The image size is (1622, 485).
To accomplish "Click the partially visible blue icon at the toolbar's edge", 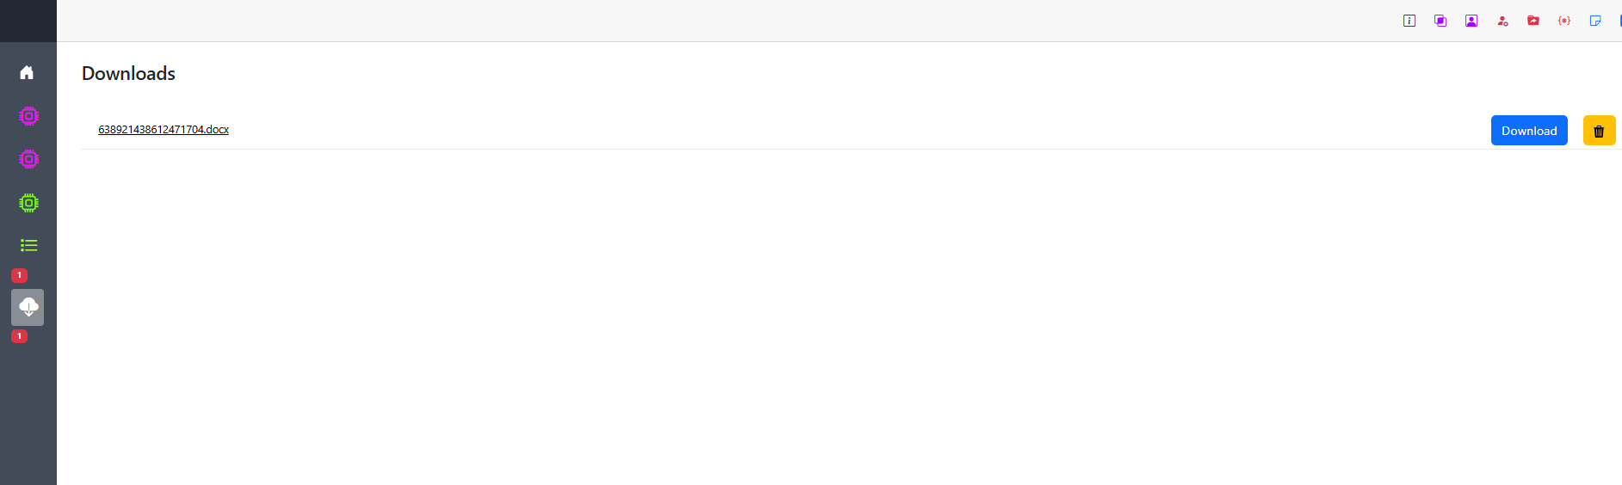I will click(1619, 21).
